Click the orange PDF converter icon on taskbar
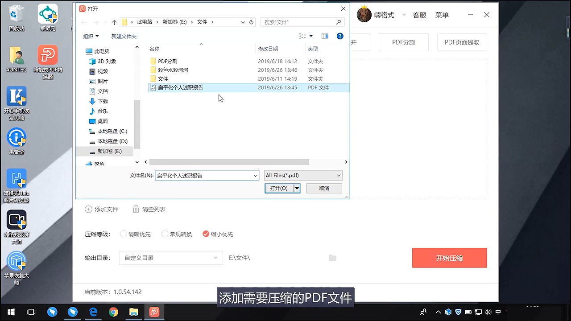This screenshot has height=321, width=571. 154,312
